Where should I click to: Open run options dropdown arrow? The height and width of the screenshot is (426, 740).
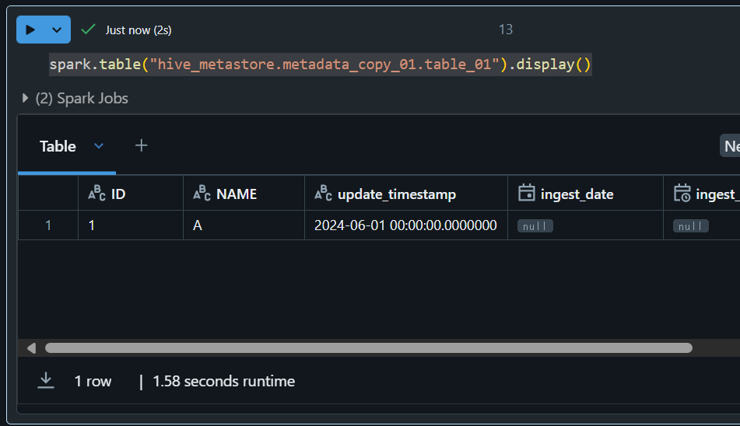click(x=57, y=30)
